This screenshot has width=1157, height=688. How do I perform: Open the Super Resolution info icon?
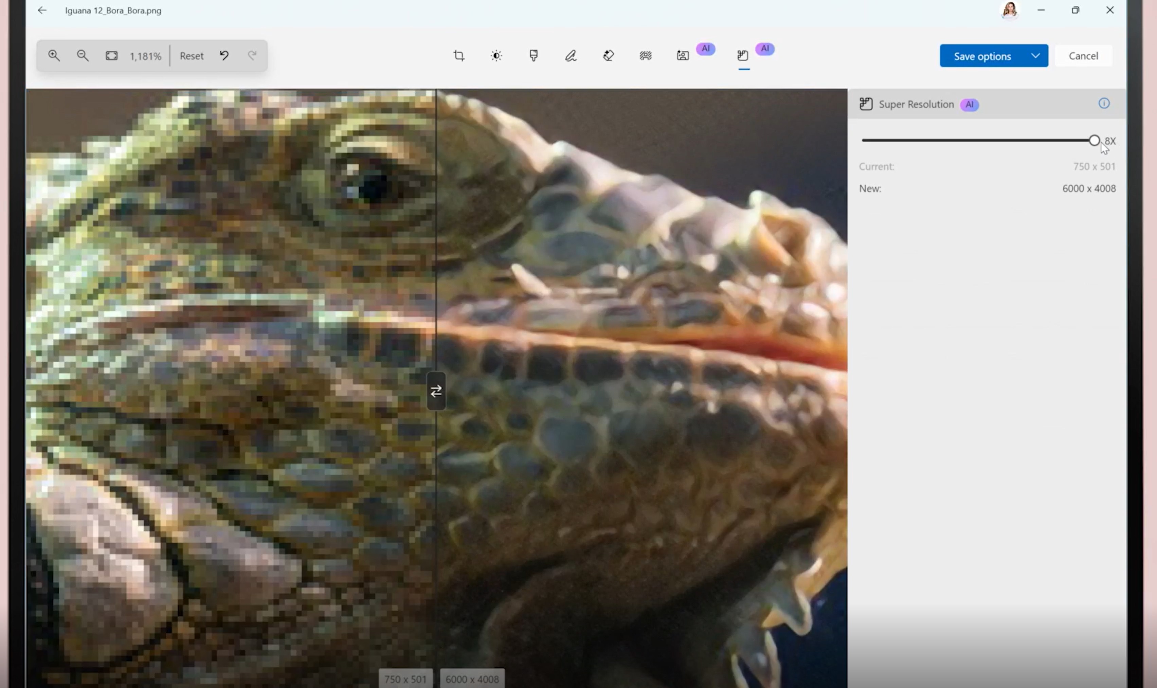(x=1104, y=103)
